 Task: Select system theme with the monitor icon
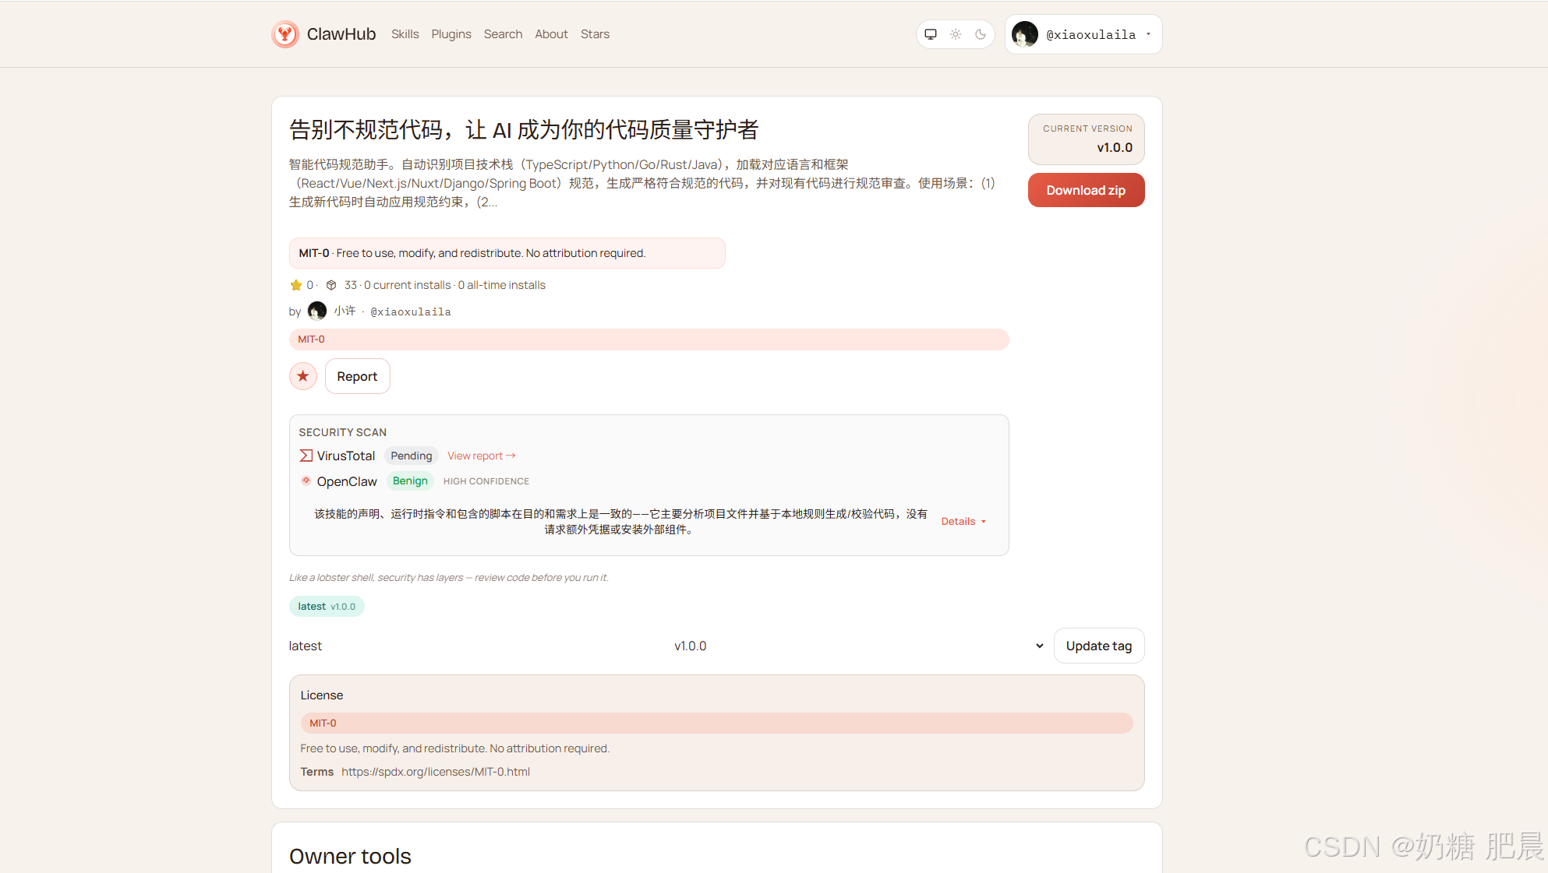click(x=931, y=34)
